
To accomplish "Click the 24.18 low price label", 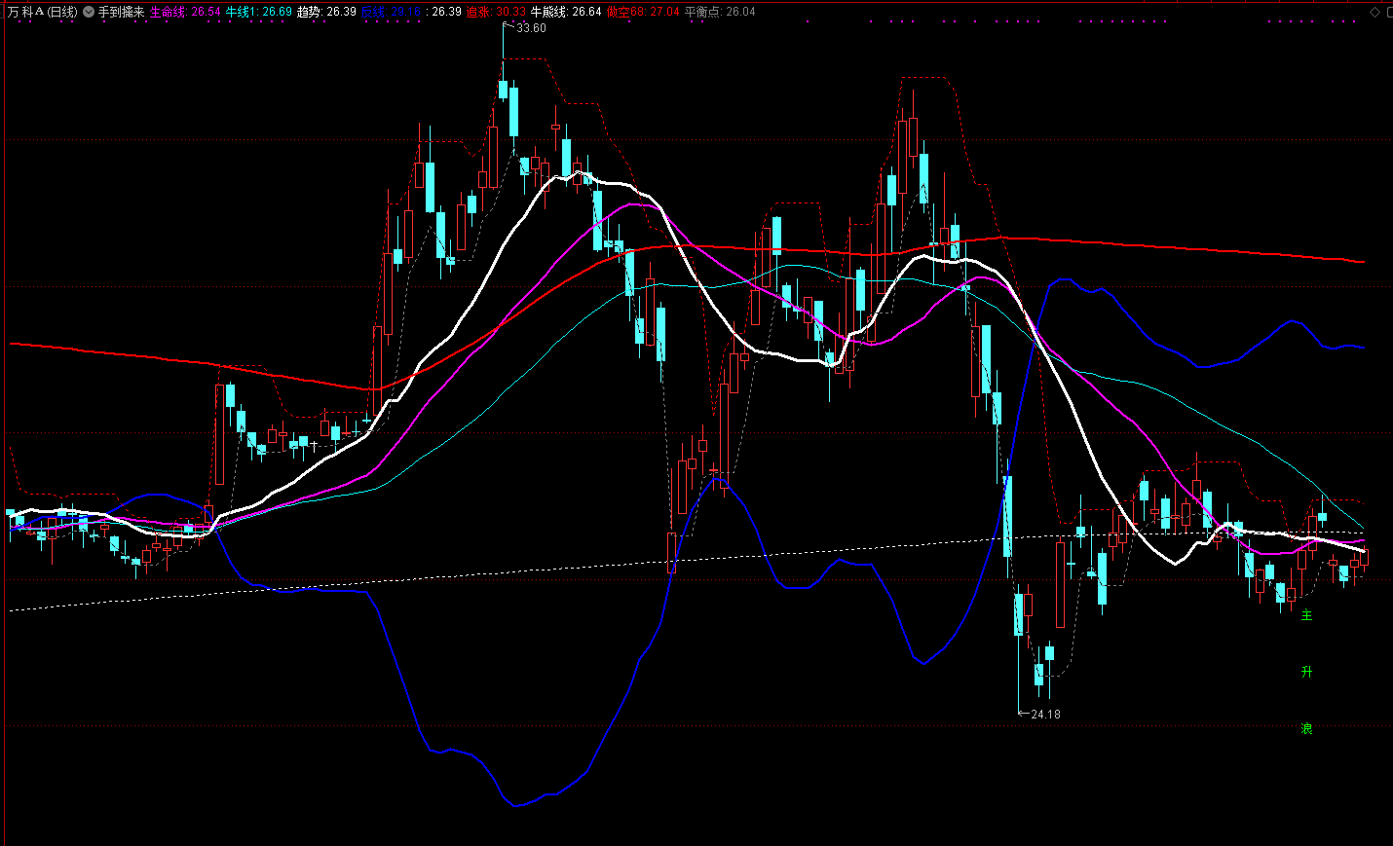I will click(1045, 715).
